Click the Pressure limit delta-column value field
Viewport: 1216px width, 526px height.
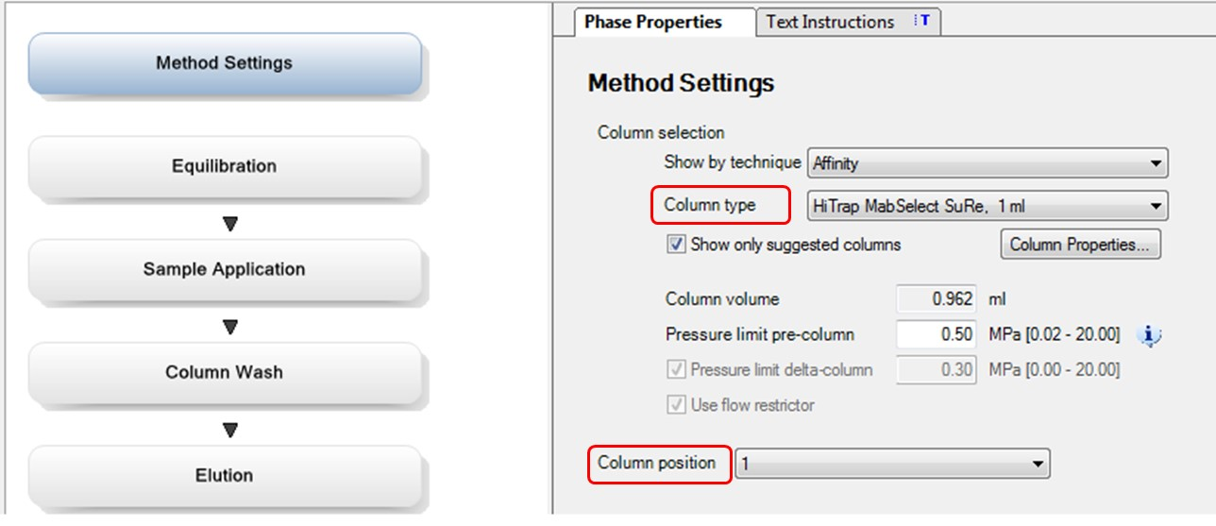pos(936,369)
